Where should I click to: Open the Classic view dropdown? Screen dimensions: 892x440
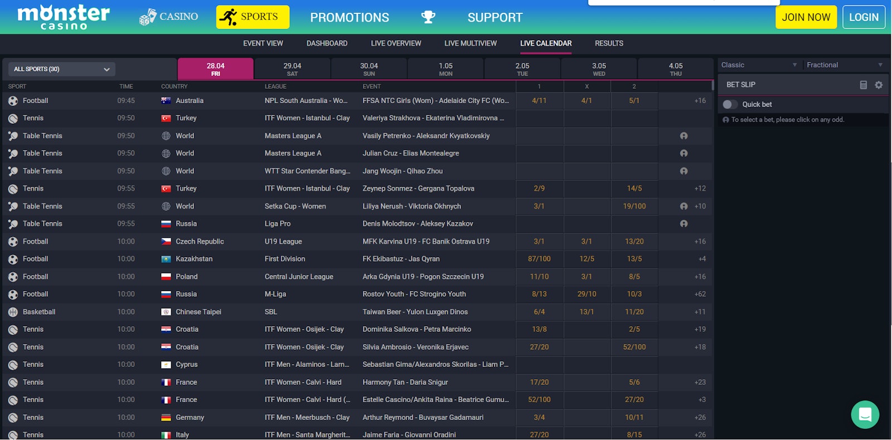click(759, 65)
